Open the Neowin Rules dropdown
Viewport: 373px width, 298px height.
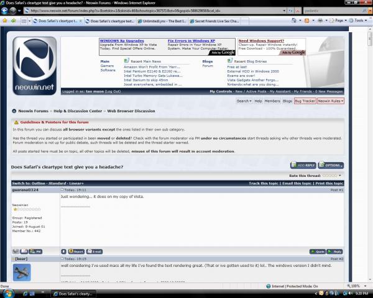click(331, 101)
